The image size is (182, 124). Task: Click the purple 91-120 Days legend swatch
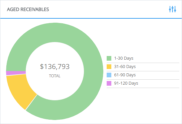pos(109,83)
